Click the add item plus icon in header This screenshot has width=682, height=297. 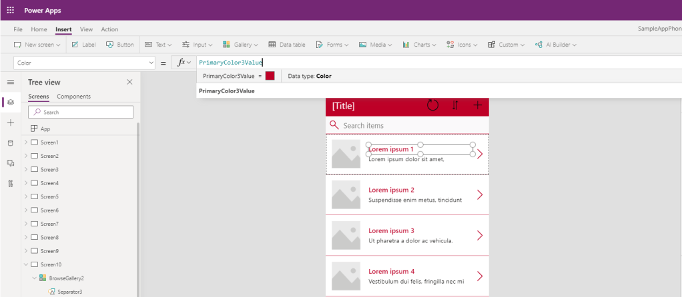click(477, 105)
